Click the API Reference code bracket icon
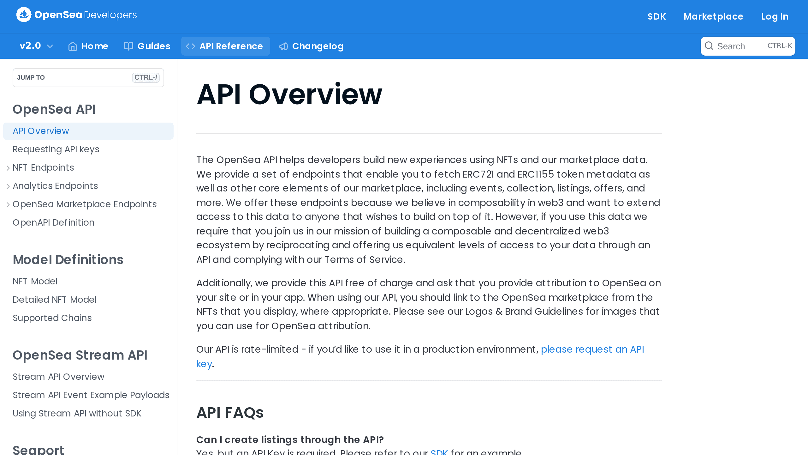The height and width of the screenshot is (455, 808). [x=191, y=46]
